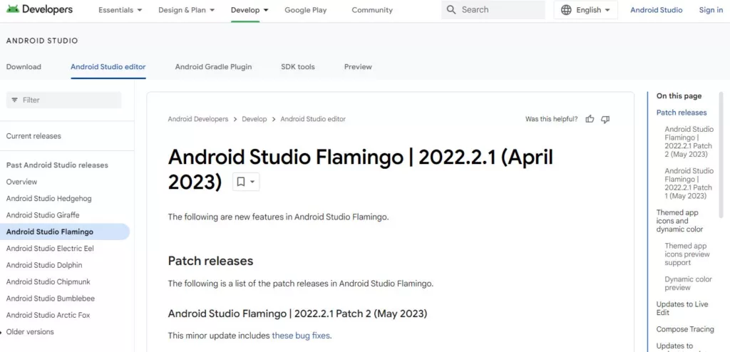Jump to Compose Tracing entry
730x352 pixels.
685,329
